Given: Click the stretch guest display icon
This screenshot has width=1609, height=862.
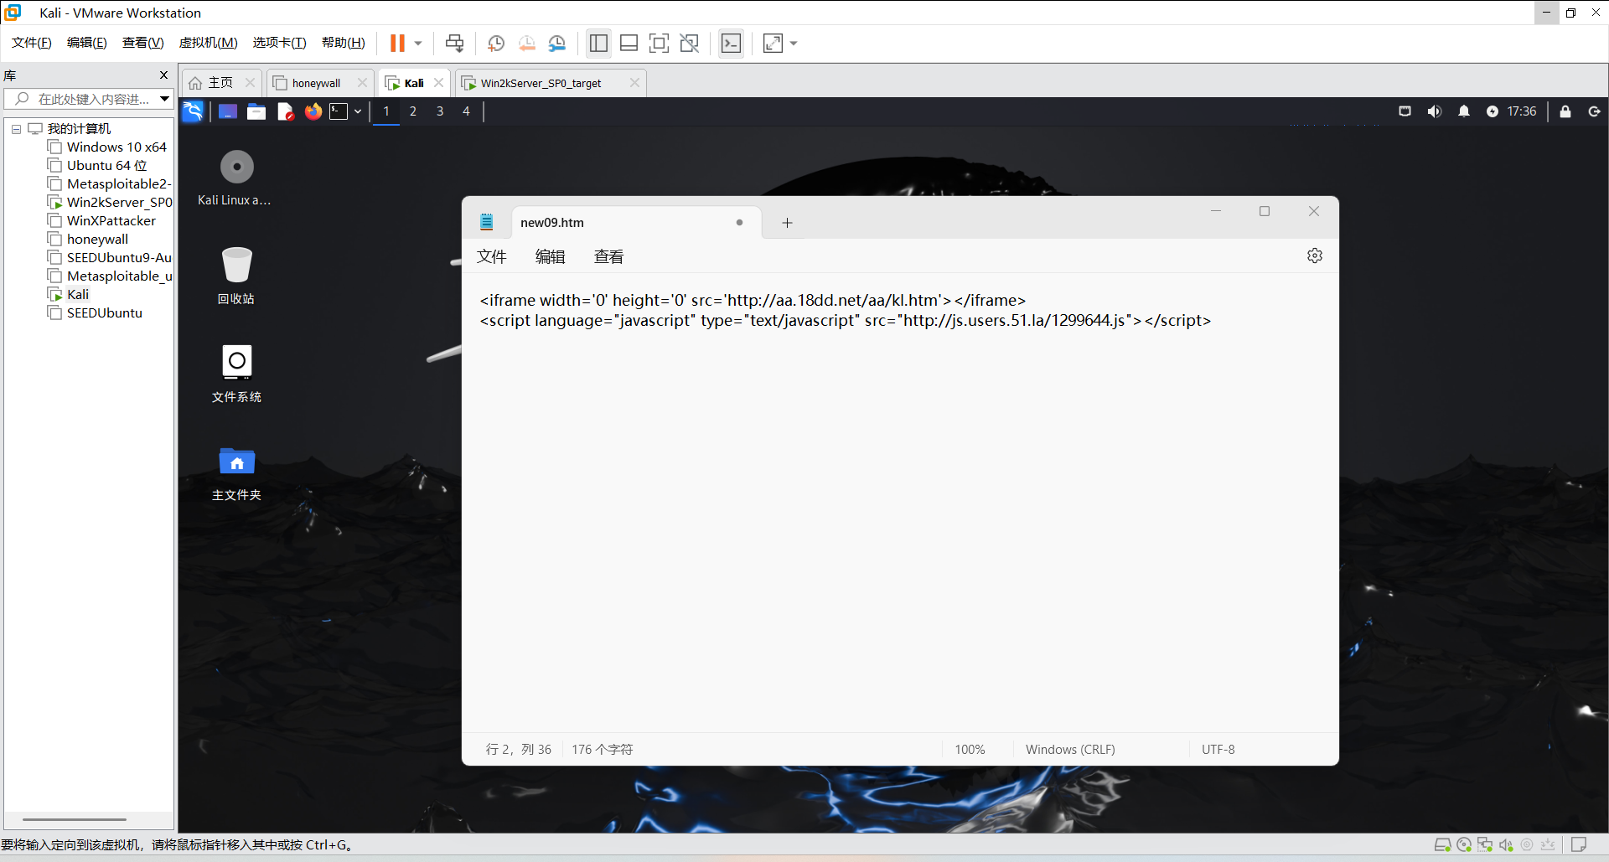Looking at the screenshot, I should [773, 43].
